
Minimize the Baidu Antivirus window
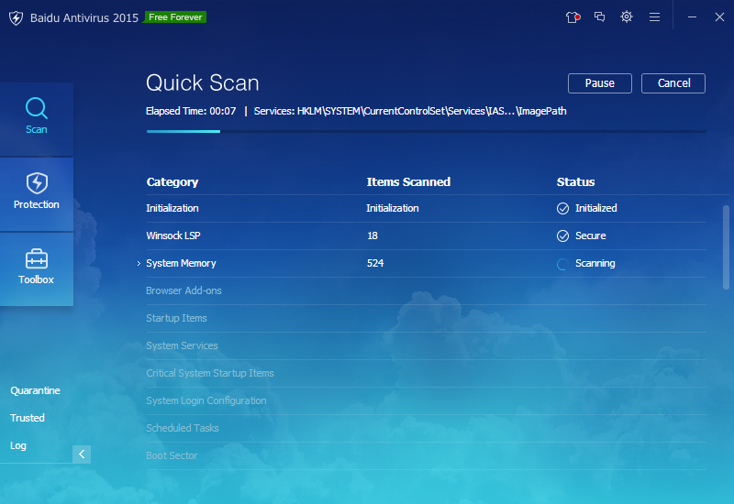pyautogui.click(x=692, y=17)
